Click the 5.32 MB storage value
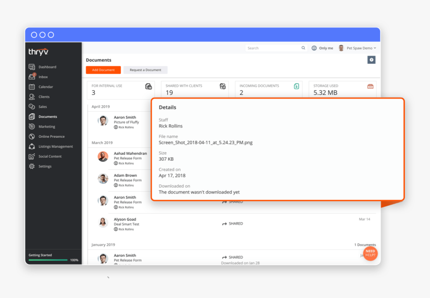Image resolution: width=430 pixels, height=298 pixels. [x=325, y=92]
